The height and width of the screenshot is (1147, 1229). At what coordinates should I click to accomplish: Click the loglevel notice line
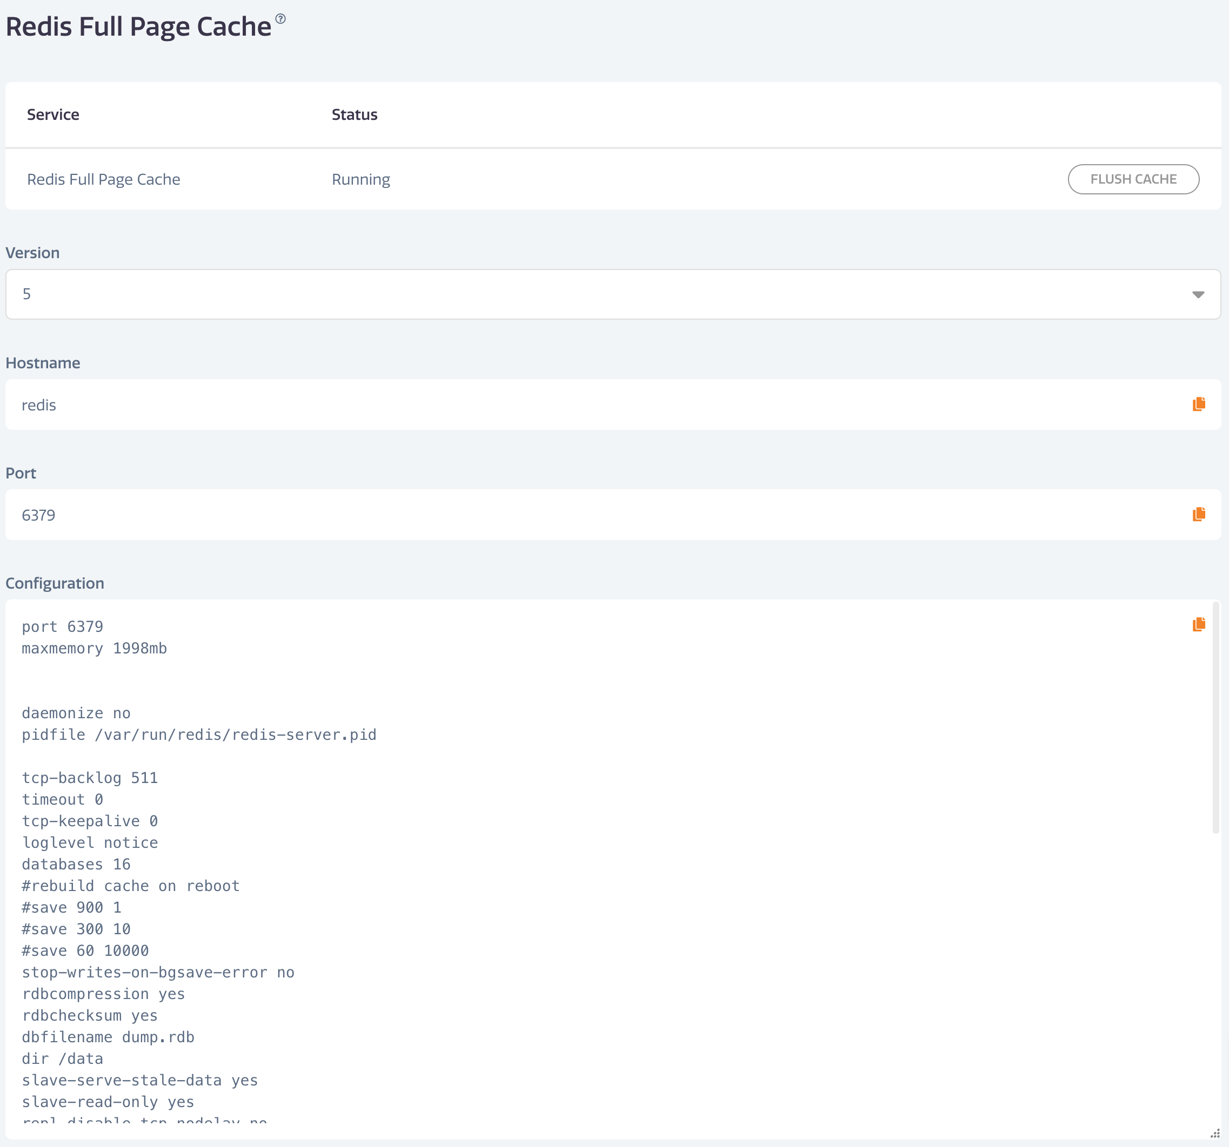[x=90, y=842]
